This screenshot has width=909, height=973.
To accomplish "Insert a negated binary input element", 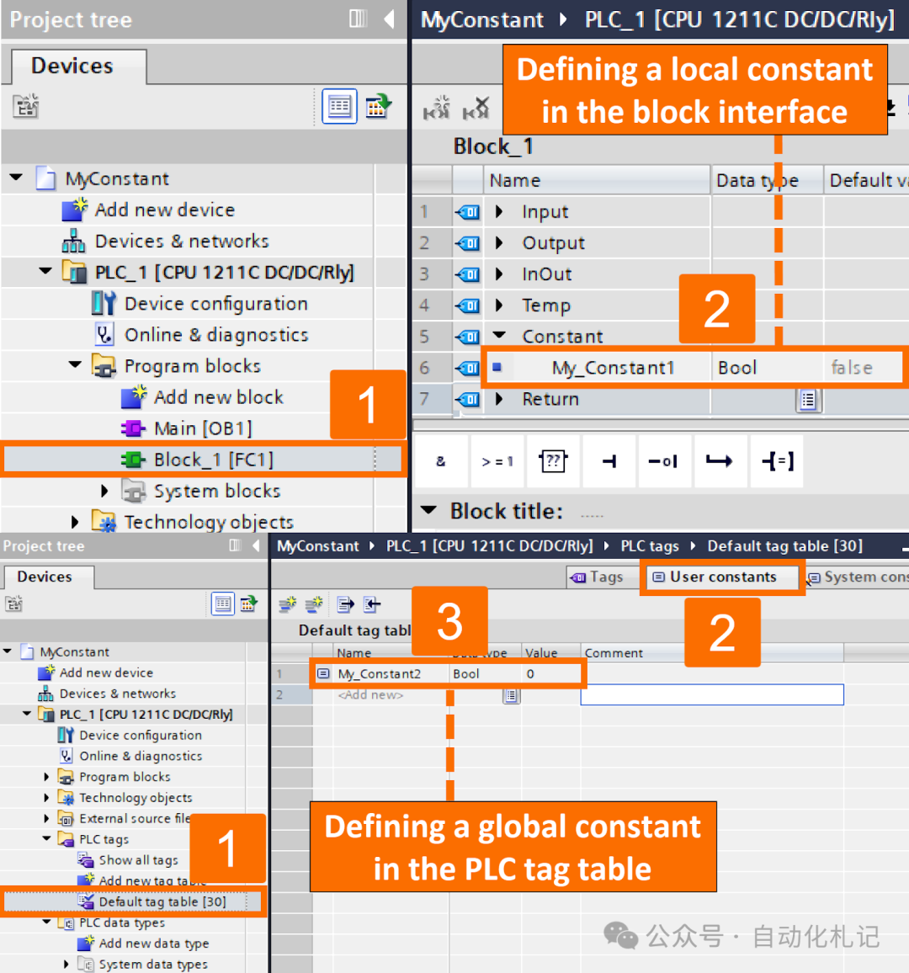I will coord(664,461).
